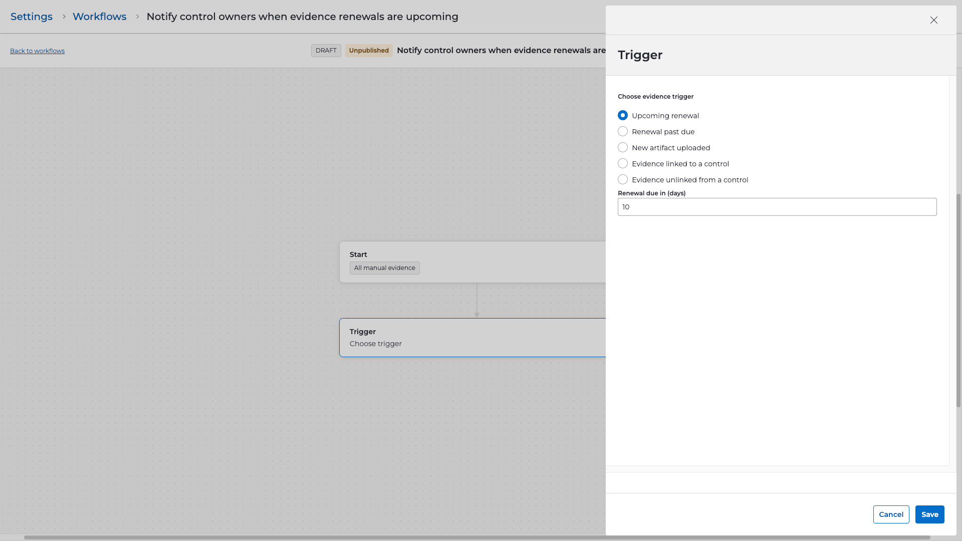Select Evidence linked to a control
962x541 pixels.
click(x=623, y=164)
